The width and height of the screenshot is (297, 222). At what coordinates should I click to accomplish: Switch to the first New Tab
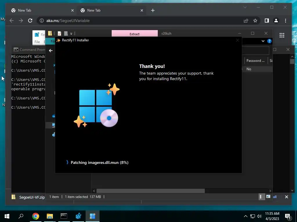pos(42,10)
